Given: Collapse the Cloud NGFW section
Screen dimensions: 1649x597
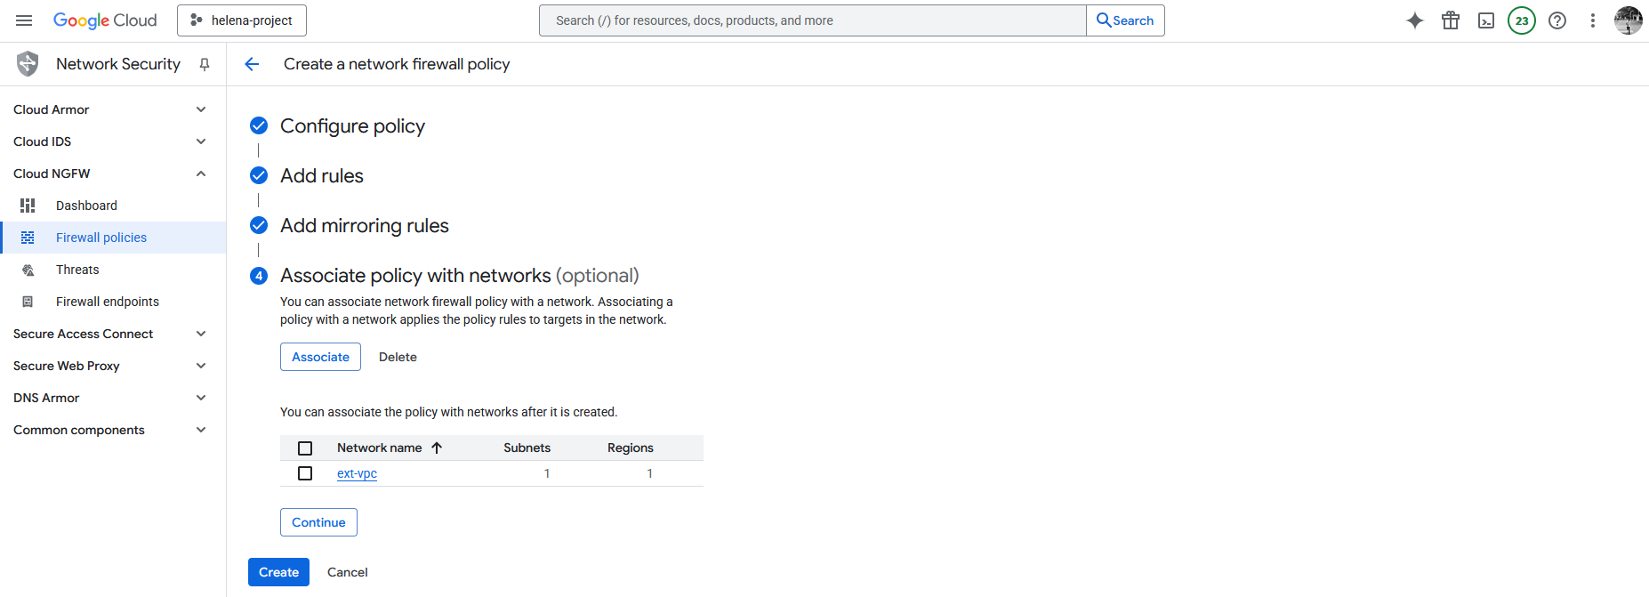Looking at the screenshot, I should 201,173.
